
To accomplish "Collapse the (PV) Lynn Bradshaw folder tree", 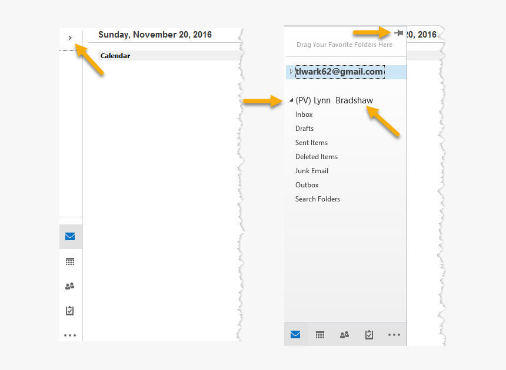I will 291,100.
